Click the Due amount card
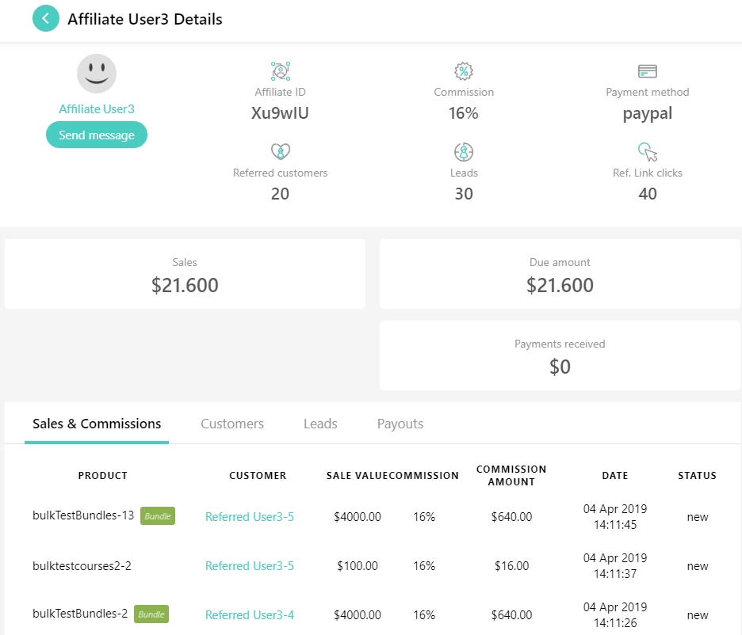Image resolution: width=742 pixels, height=635 pixels. (560, 274)
